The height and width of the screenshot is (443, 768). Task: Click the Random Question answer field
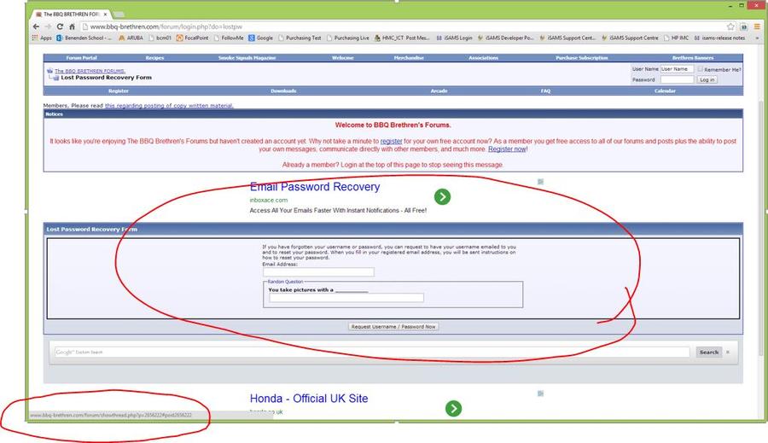(x=346, y=298)
